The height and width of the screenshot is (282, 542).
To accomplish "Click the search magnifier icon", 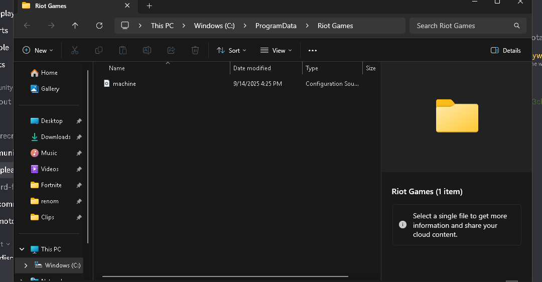I will (517, 26).
